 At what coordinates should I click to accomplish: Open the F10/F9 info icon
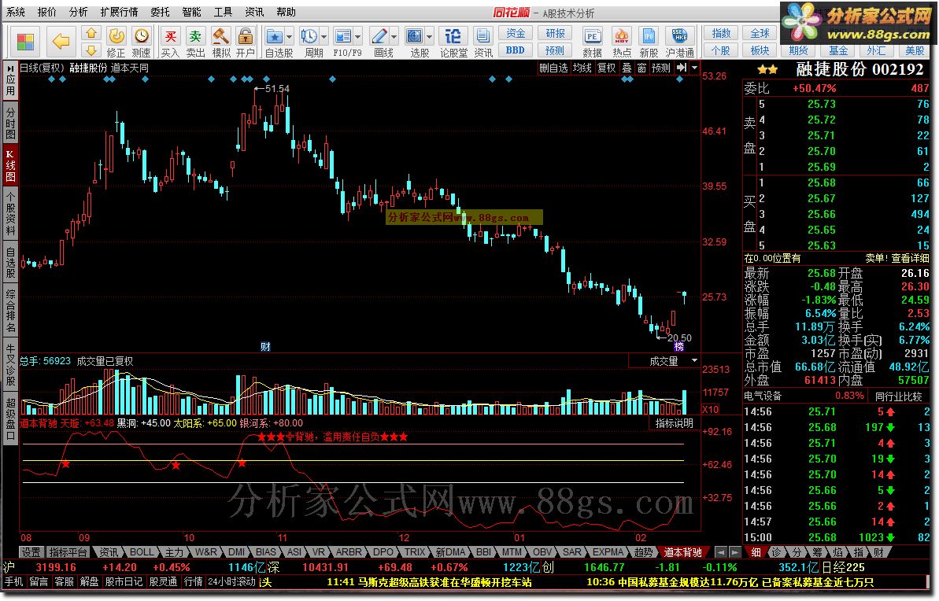click(x=343, y=36)
